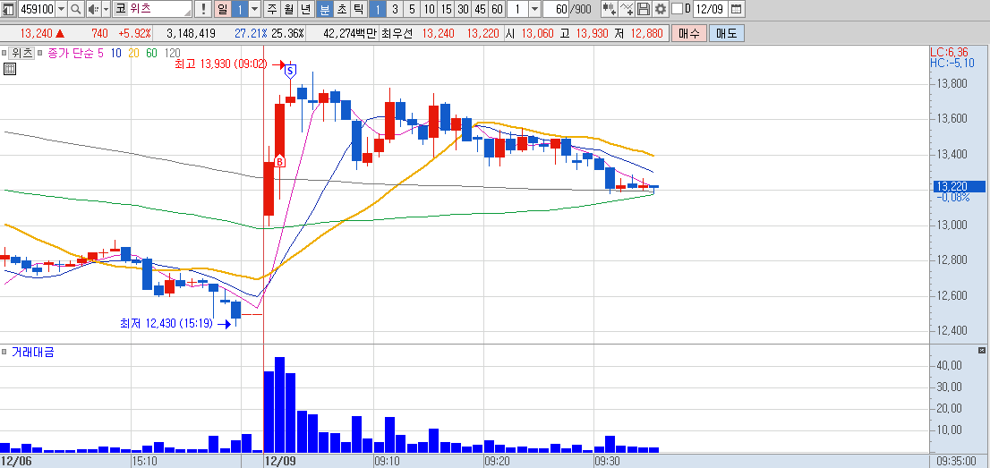The width and height of the screenshot is (990, 468).
Task: Toggle the D checkbox beside date field
Action: click(677, 9)
